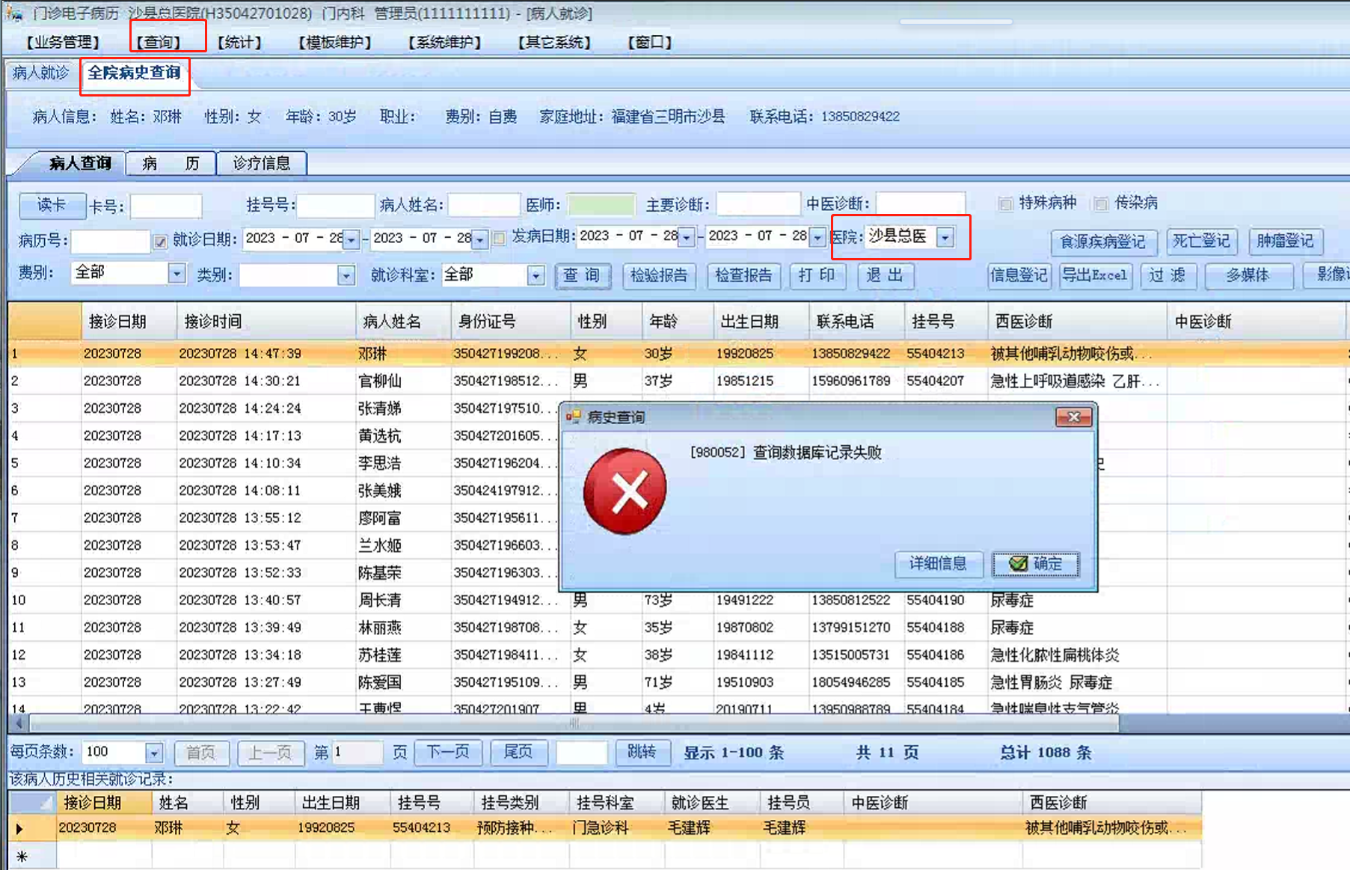Go to next page with 下一页
The width and height of the screenshot is (1350, 870).
448,753
